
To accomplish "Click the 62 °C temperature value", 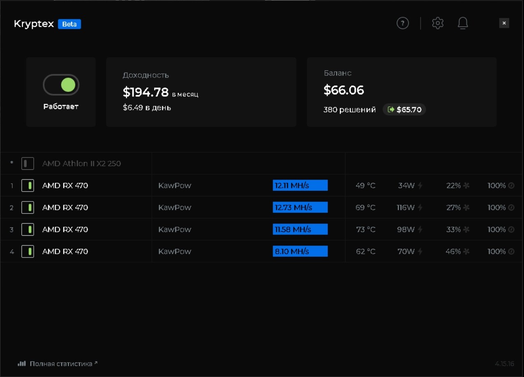I will [366, 251].
